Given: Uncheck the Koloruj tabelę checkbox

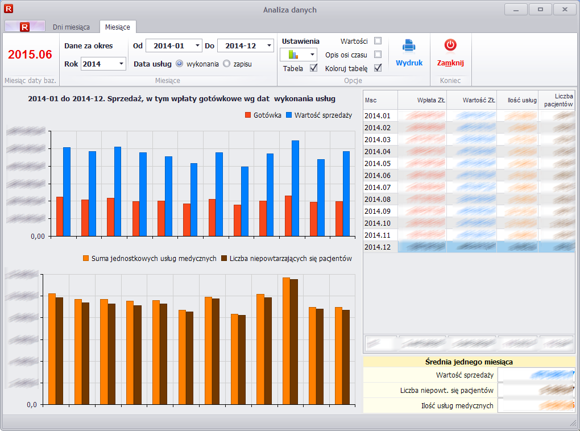Looking at the screenshot, I should click(x=378, y=68).
